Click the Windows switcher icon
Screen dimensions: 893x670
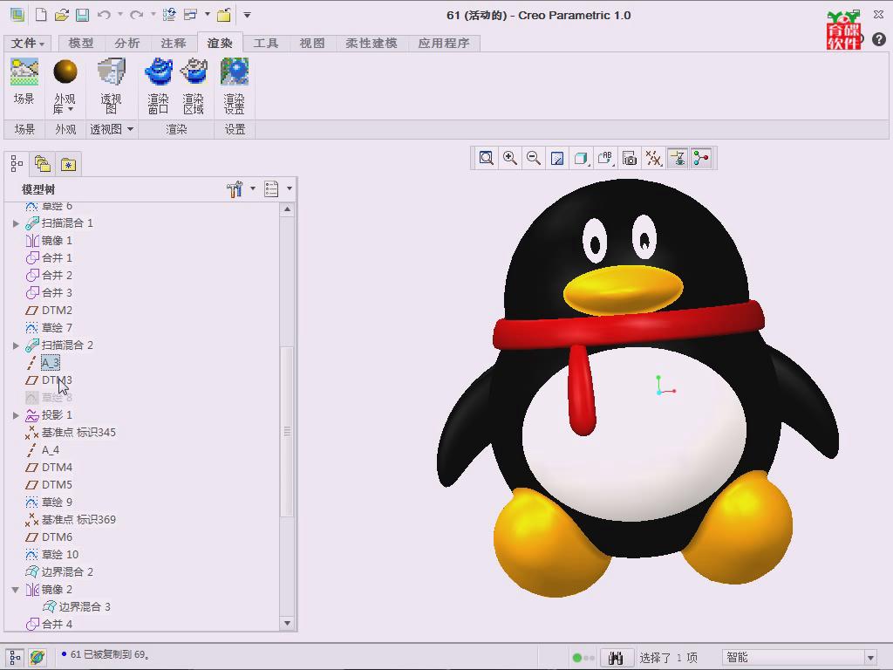pos(190,15)
